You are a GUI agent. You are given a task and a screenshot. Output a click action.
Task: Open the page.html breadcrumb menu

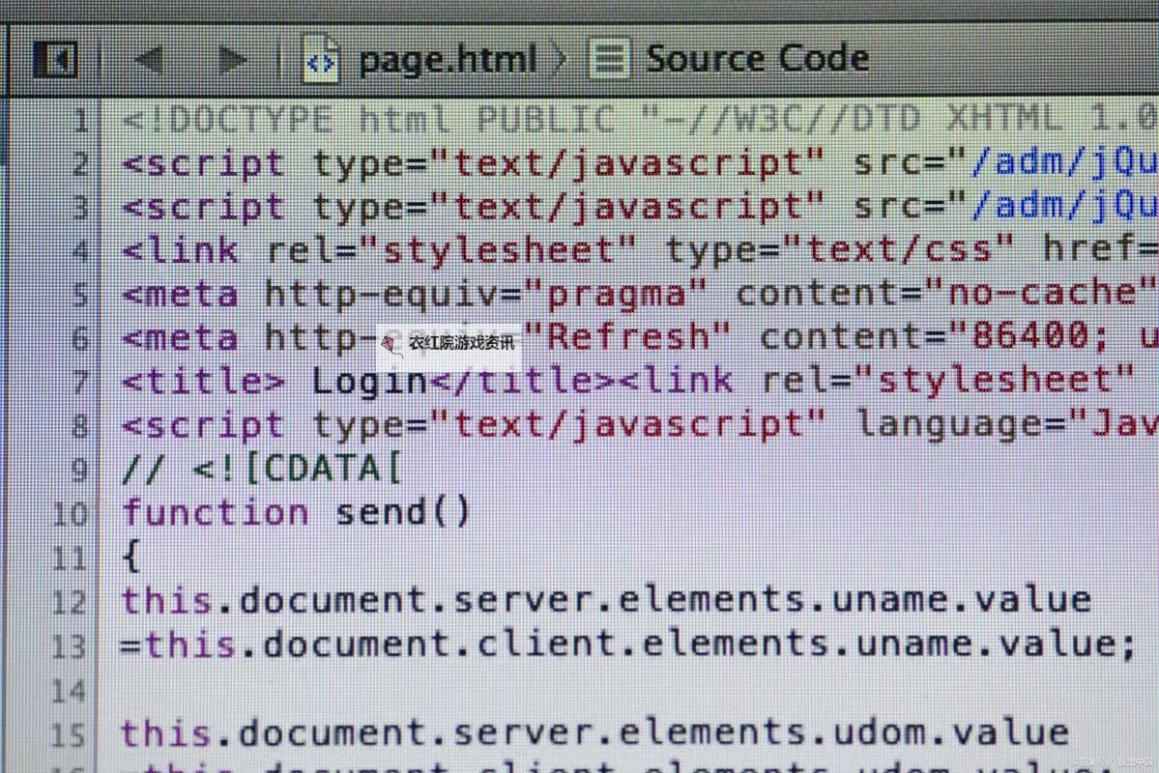447,60
